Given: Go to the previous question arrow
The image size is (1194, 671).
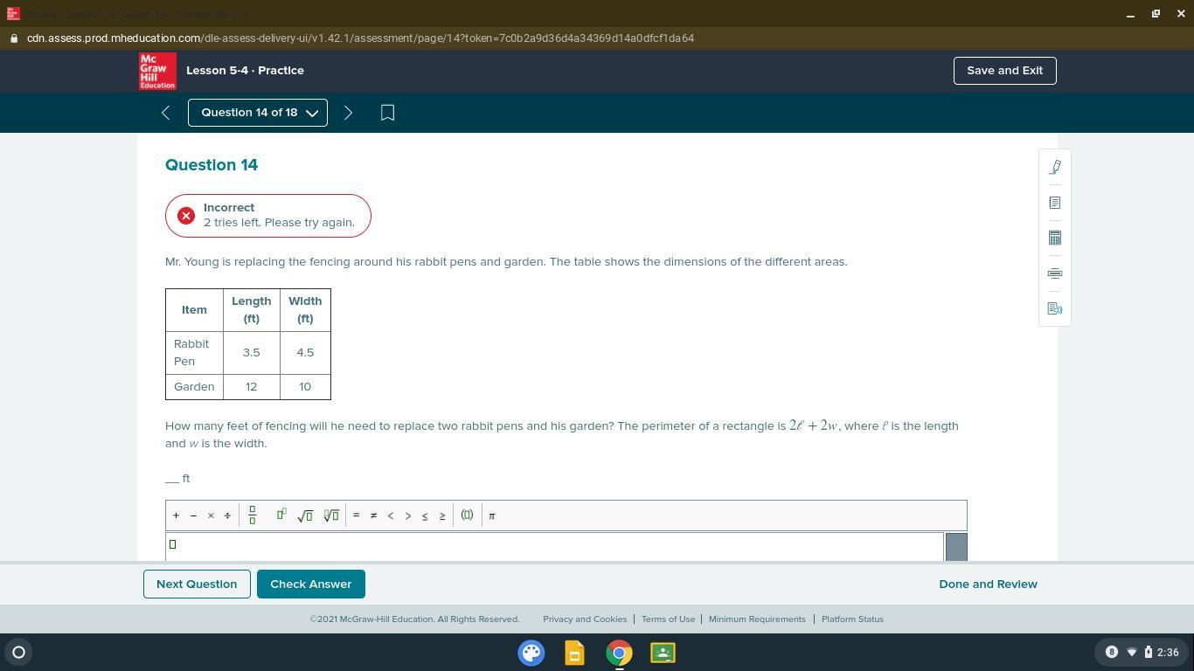Looking at the screenshot, I should point(166,113).
